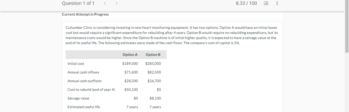Go to the next question arrow
The height and width of the screenshot is (112, 349).
(x=117, y=3)
